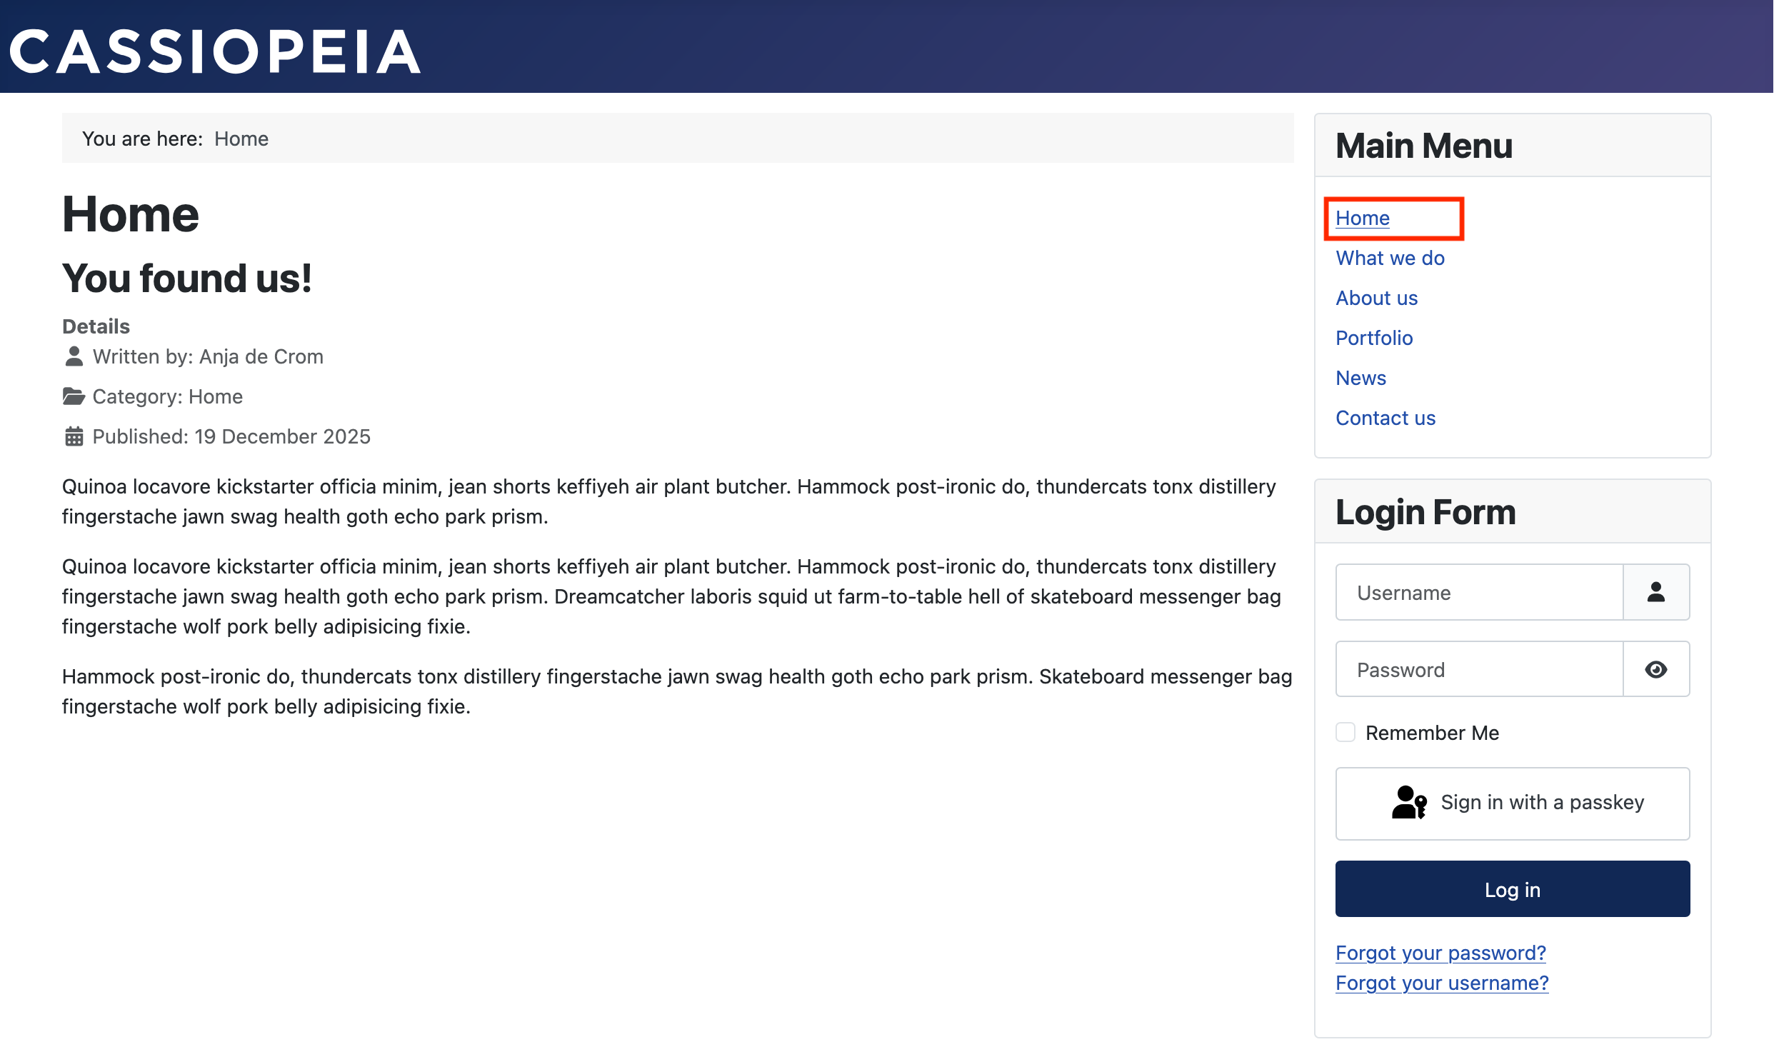Viewport: 1774px width, 1057px height.
Task: Click the calendar icon beside Published date
Action: [74, 436]
